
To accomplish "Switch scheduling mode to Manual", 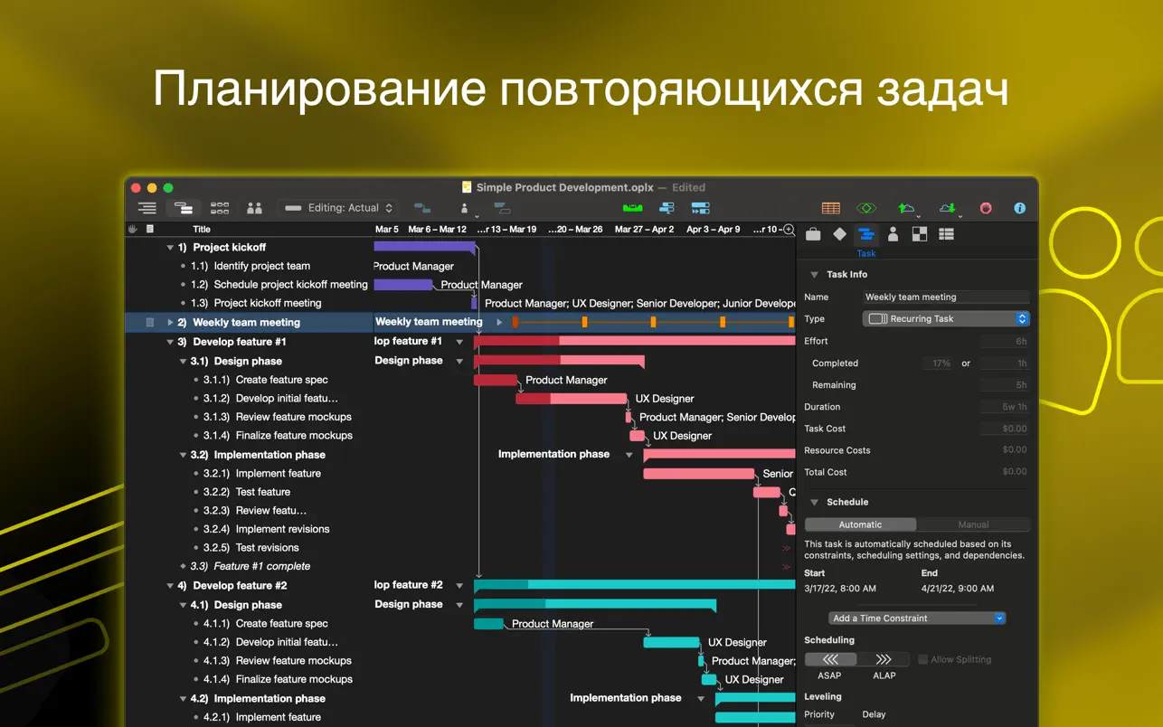I will pos(973,524).
